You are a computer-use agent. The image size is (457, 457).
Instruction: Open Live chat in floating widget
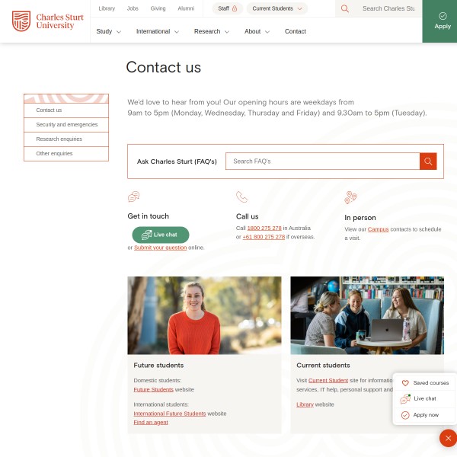pyautogui.click(x=425, y=398)
